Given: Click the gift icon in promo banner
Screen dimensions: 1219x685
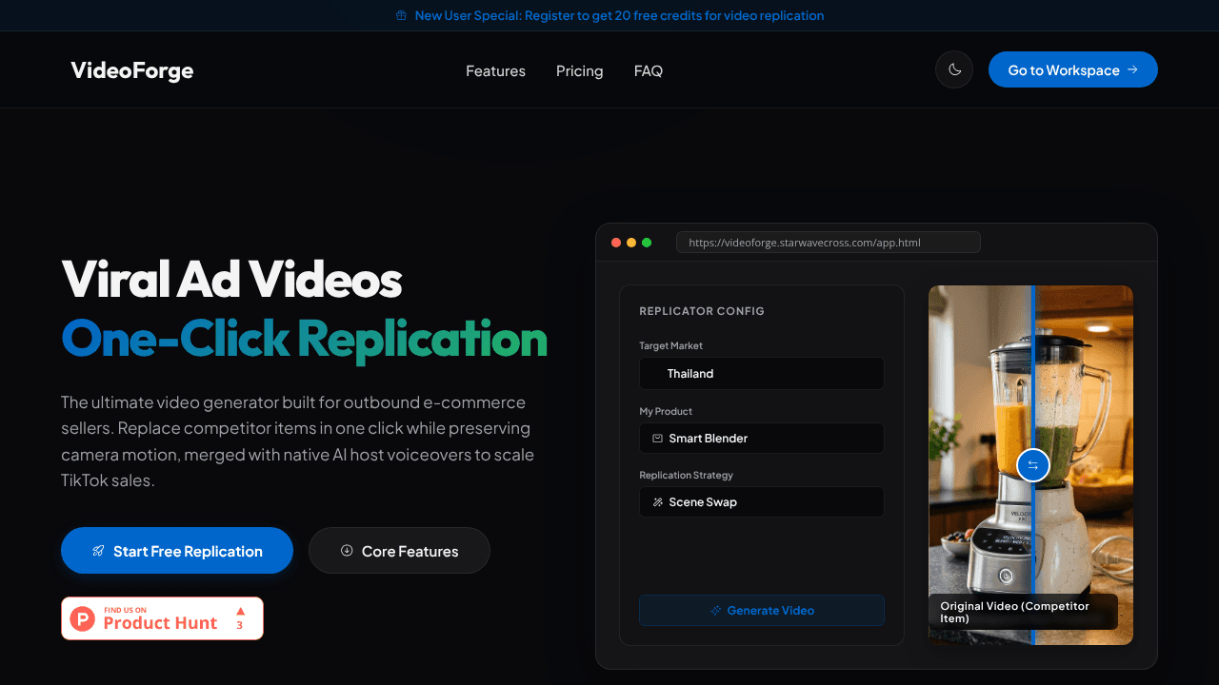Looking at the screenshot, I should (401, 15).
